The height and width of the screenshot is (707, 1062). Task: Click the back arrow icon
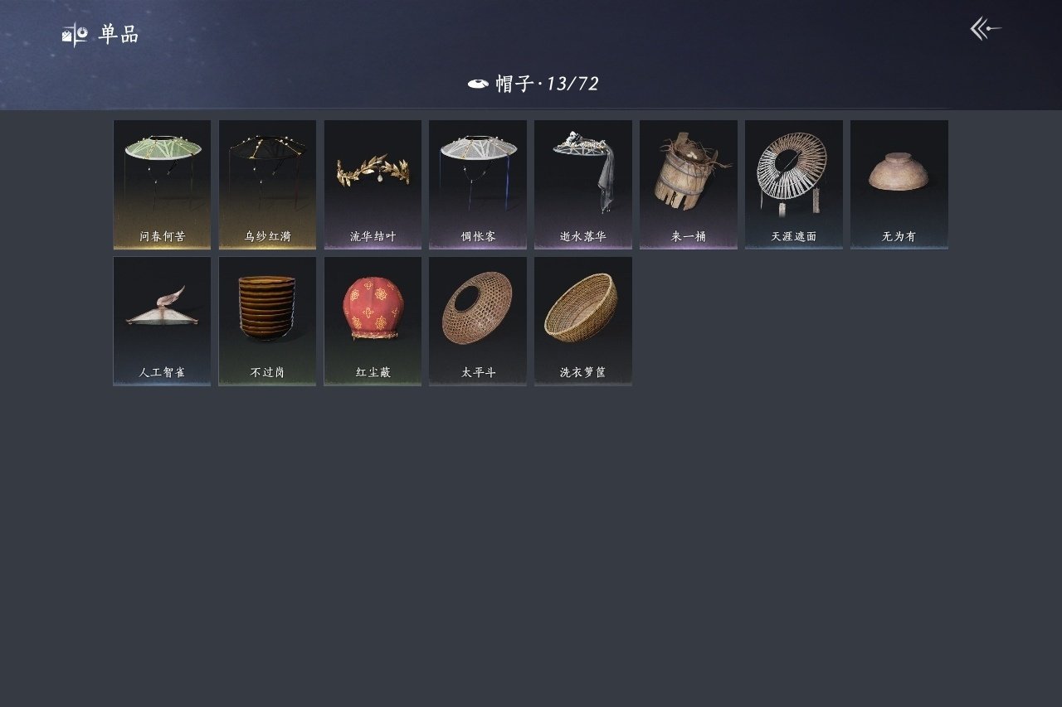(x=986, y=29)
